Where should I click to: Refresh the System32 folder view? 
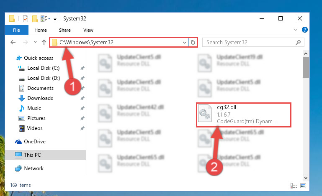point(193,43)
